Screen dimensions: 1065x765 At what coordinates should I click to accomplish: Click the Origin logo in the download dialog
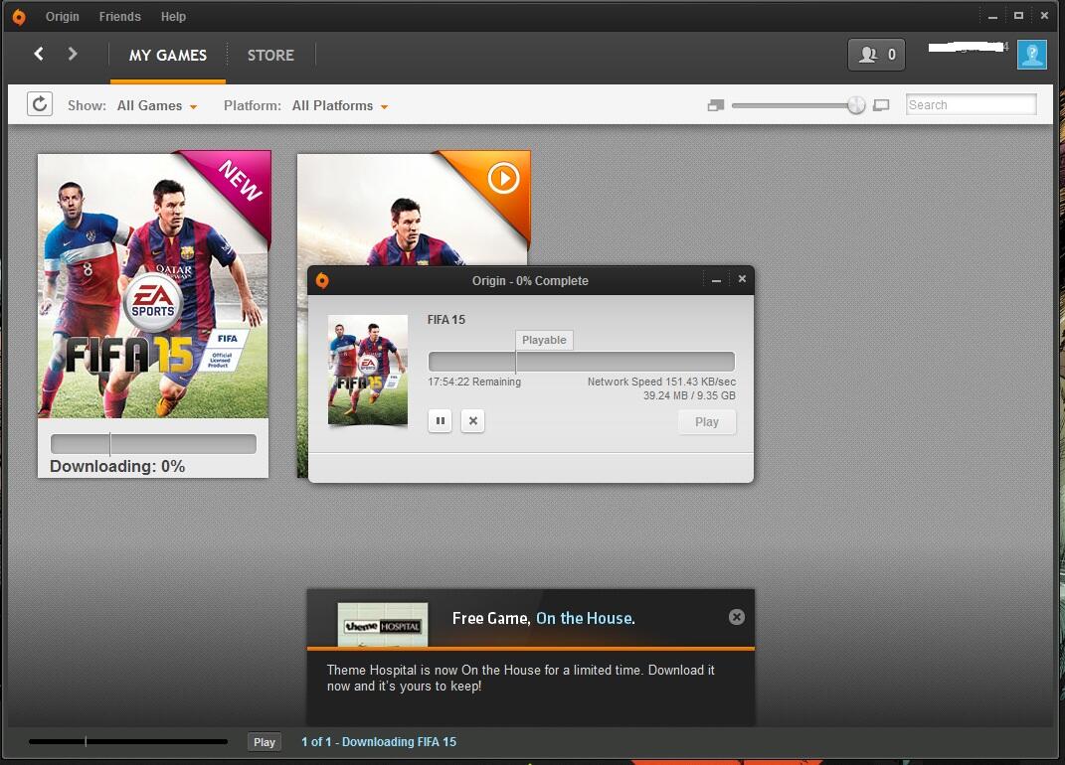(x=322, y=280)
